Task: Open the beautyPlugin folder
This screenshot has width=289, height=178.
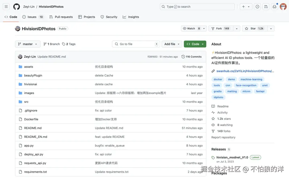Action: click(33, 75)
